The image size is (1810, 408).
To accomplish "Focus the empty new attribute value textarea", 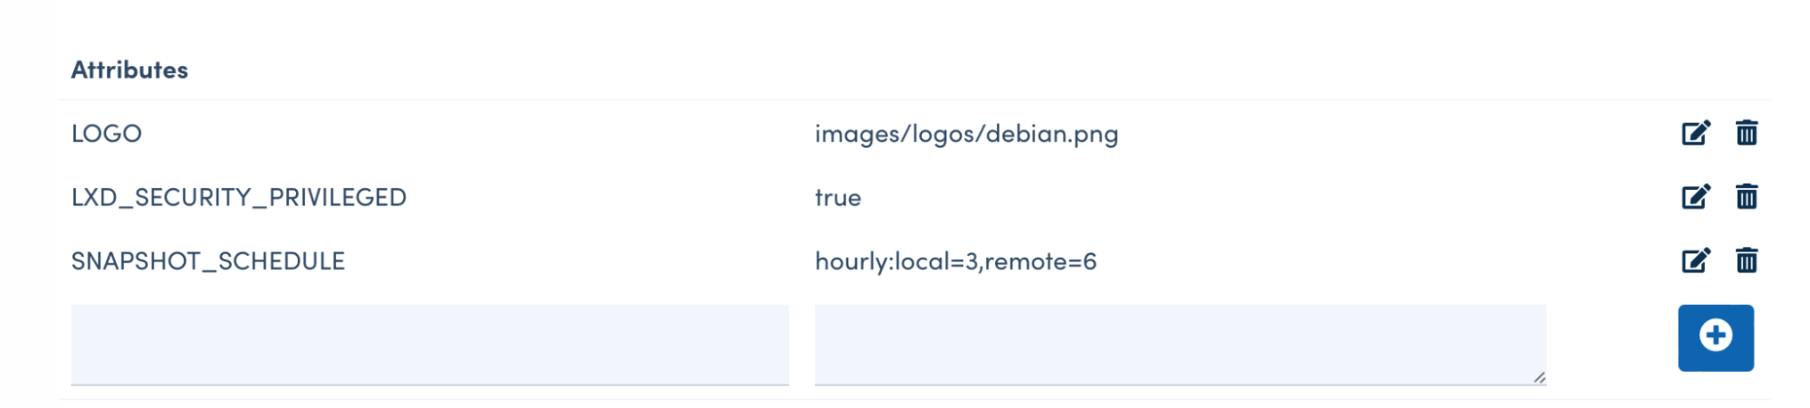I will 1179,344.
